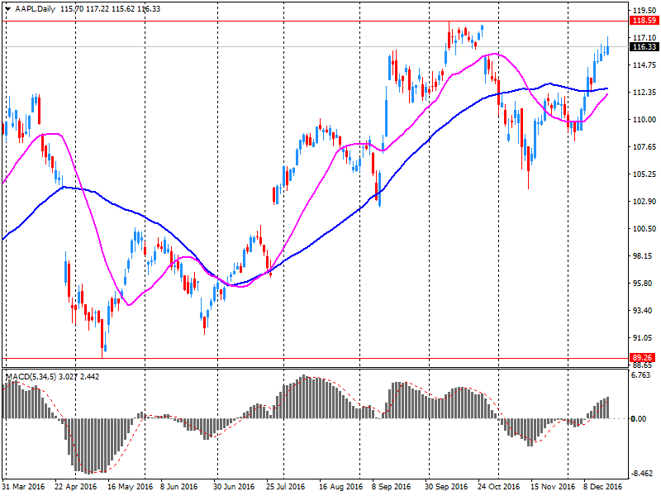Click the 22 Apr 2016 date label
The width and height of the screenshot is (661, 496).
pos(76,486)
